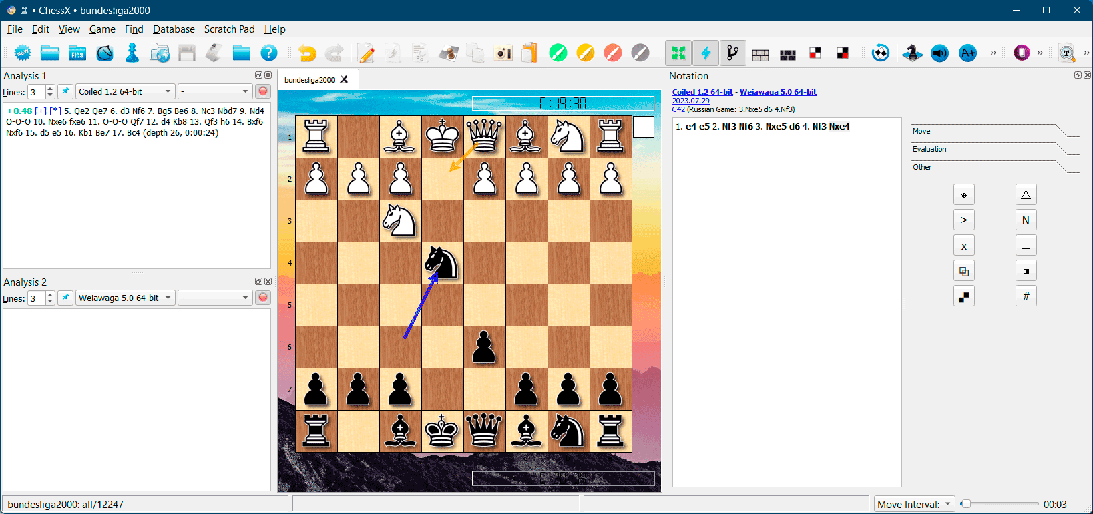Image resolution: width=1093 pixels, height=514 pixels.
Task: Select the green paintbrush annotation color
Action: [x=558, y=53]
